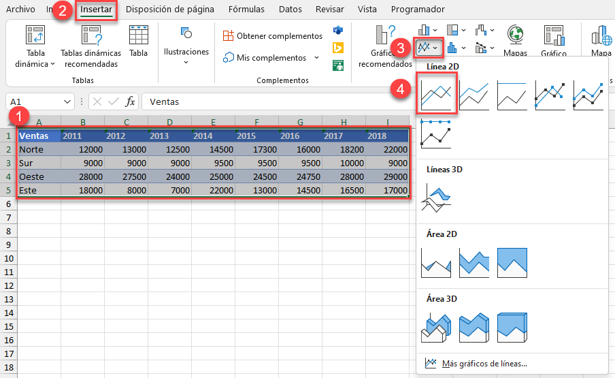Click Obtener complementos
This screenshot has height=378, width=615.
pyautogui.click(x=273, y=35)
